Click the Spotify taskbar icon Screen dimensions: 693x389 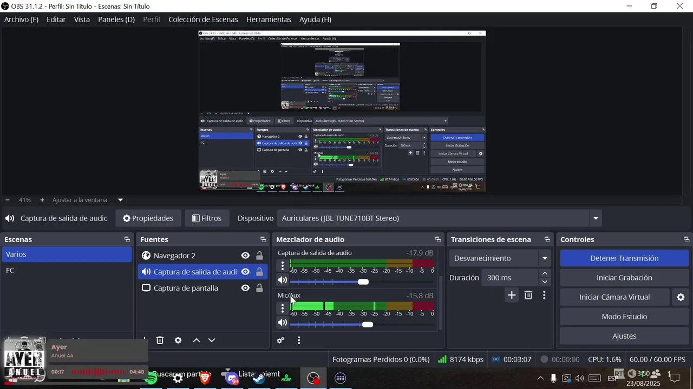[x=152, y=378]
